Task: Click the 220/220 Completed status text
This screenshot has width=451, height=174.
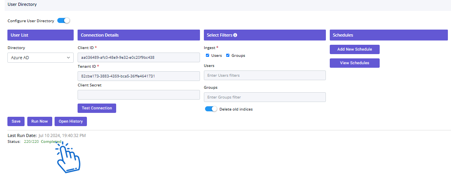Action: pyautogui.click(x=42, y=142)
